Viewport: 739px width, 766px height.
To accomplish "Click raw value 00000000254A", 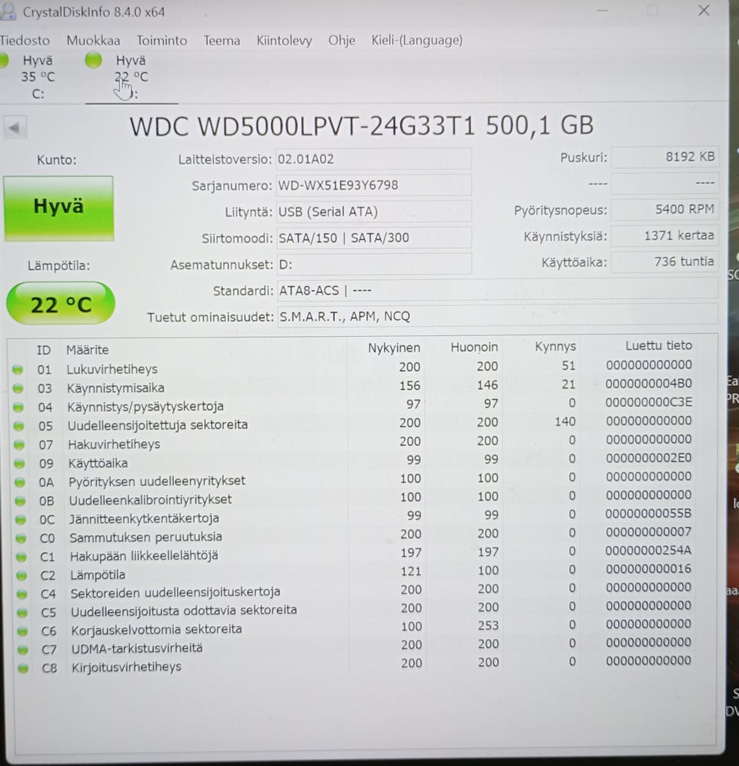I will pos(648,551).
